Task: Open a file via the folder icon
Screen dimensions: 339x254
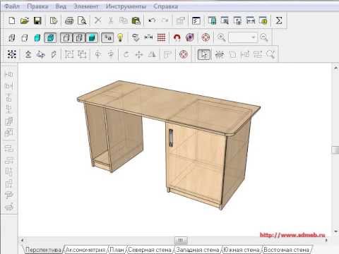Action: (x=25, y=20)
